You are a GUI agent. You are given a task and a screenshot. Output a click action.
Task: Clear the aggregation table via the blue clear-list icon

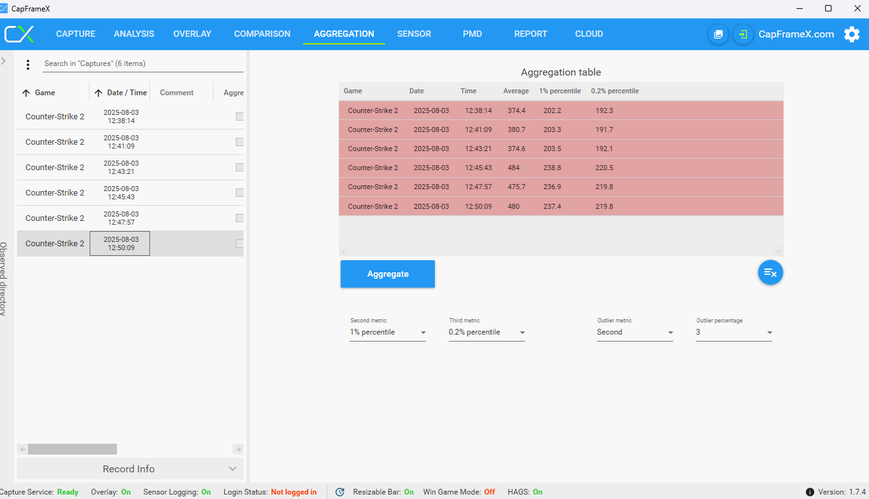(x=770, y=272)
